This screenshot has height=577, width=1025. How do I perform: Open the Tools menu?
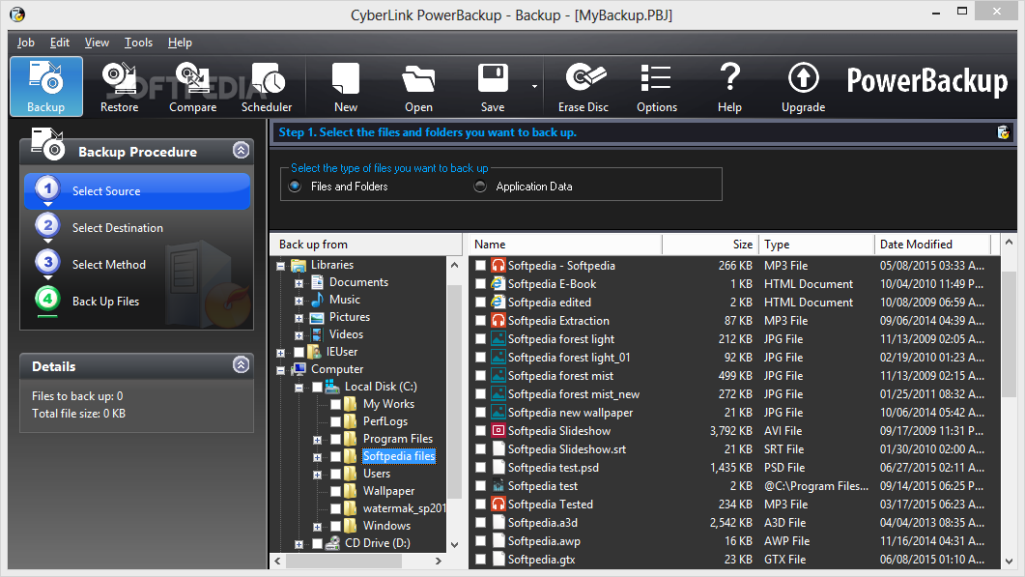pyautogui.click(x=138, y=43)
